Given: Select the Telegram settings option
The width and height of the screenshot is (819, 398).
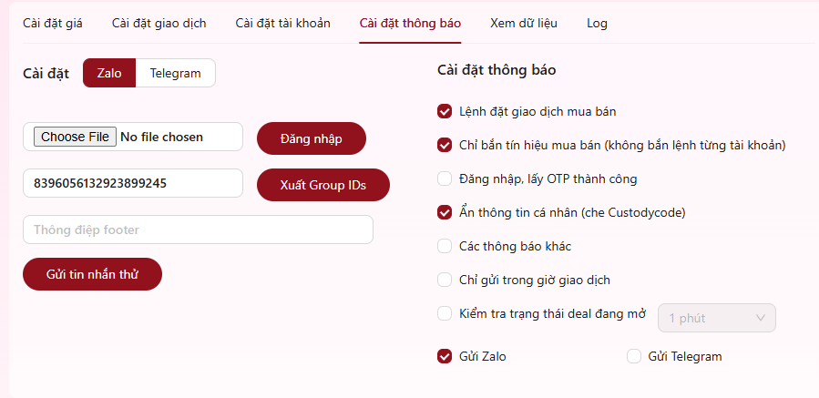Looking at the screenshot, I should pos(176,73).
